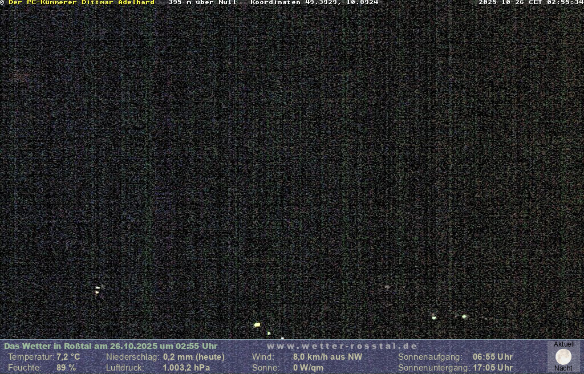Click the pair of lights at lower left
Screen dimensions: 584x374
98,290
